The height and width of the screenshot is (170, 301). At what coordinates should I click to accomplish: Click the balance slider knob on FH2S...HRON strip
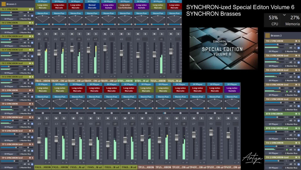[x=60, y=113]
